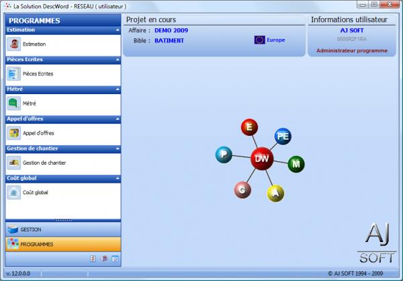Click the DescWord title bar app icon
The image size is (403, 281).
[x=8, y=6]
